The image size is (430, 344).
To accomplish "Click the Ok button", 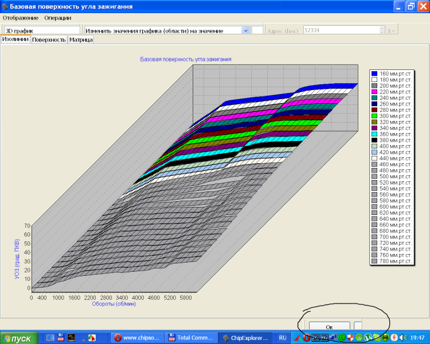I will [329, 326].
